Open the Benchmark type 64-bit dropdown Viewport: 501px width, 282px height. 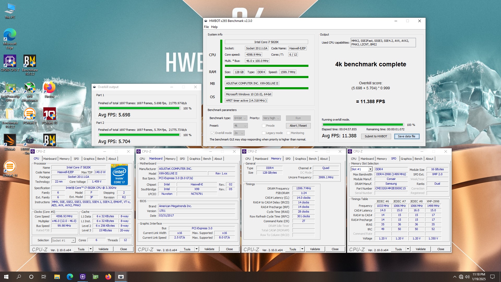pos(240,118)
